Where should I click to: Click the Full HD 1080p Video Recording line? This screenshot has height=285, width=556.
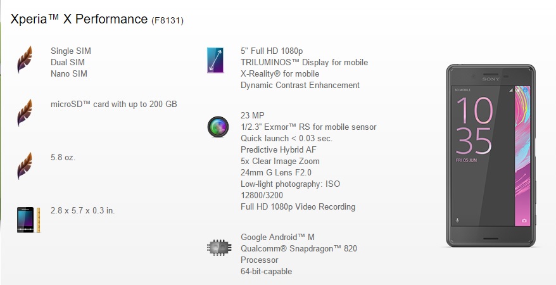(x=298, y=206)
